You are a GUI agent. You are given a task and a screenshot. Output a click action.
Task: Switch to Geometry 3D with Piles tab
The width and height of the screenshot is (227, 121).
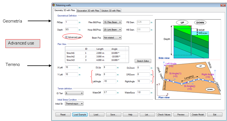point(65,10)
